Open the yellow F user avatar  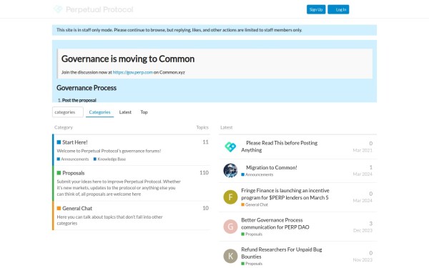tap(230, 197)
